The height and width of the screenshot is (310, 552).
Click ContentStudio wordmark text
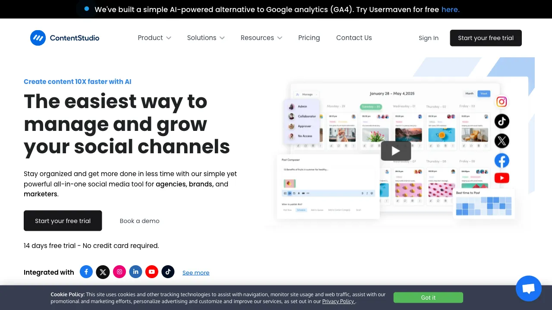coord(75,38)
